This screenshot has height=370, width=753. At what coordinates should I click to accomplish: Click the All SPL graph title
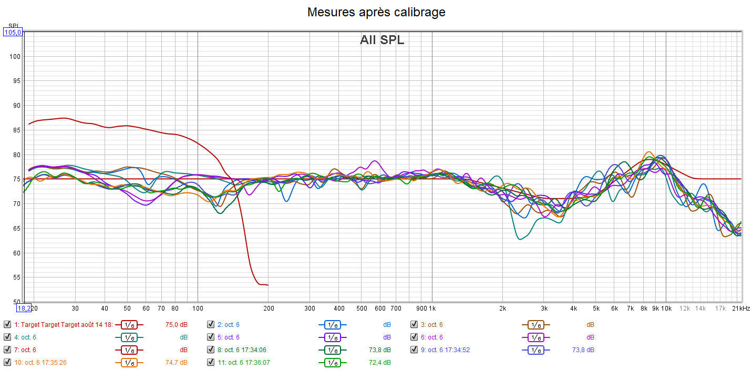[382, 40]
